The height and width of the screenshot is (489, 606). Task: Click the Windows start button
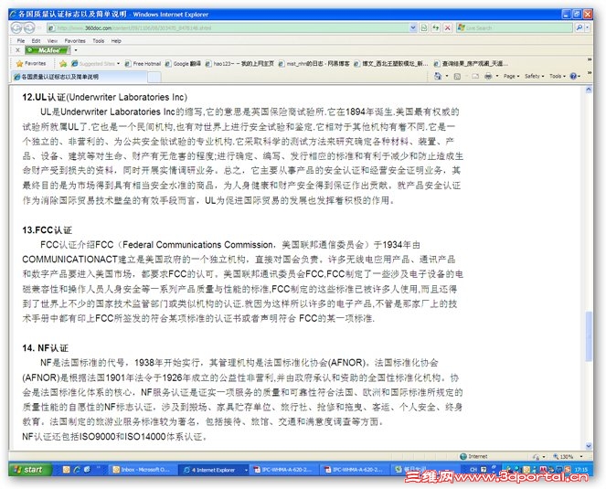point(29,469)
